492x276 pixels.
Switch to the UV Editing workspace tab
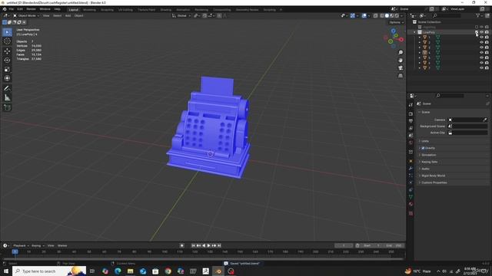pos(125,10)
